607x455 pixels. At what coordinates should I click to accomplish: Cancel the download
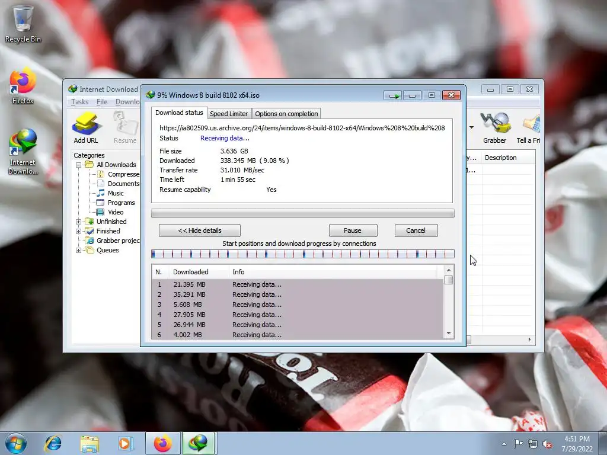coord(416,230)
